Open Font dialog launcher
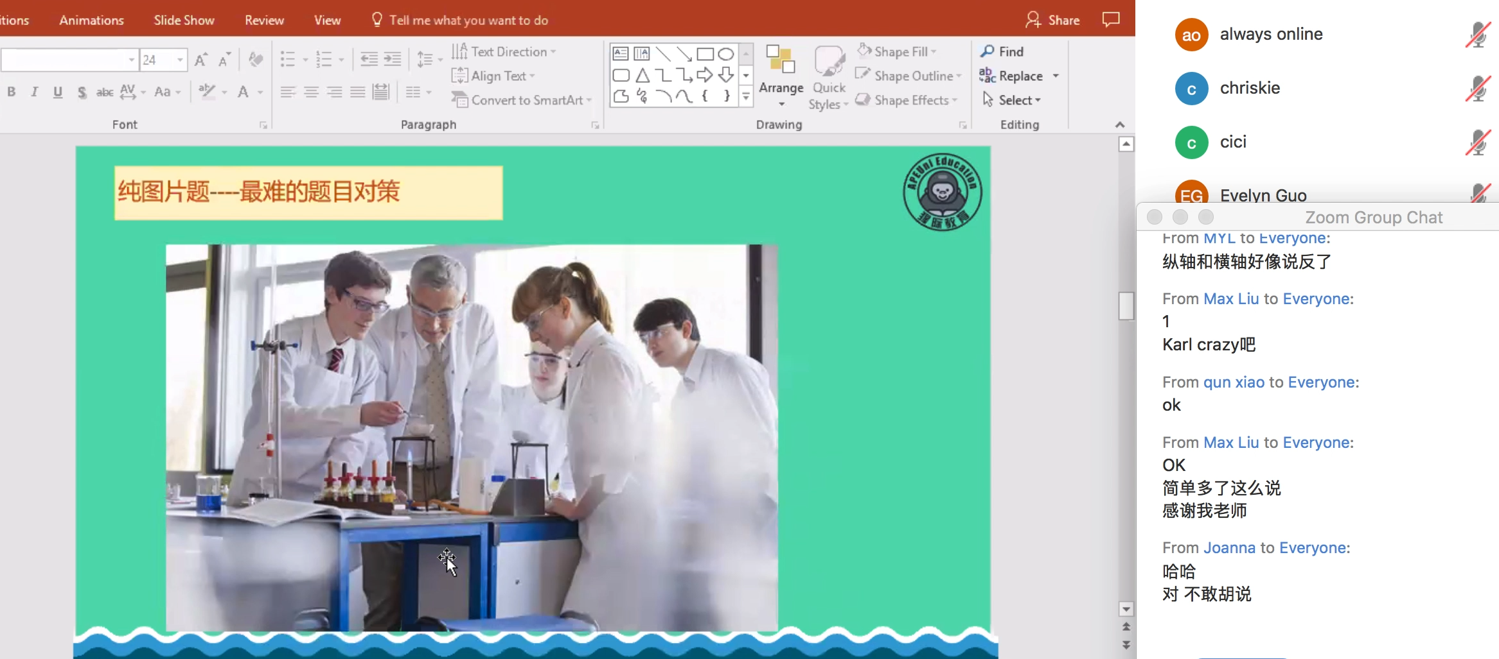1499x659 pixels. 263,125
